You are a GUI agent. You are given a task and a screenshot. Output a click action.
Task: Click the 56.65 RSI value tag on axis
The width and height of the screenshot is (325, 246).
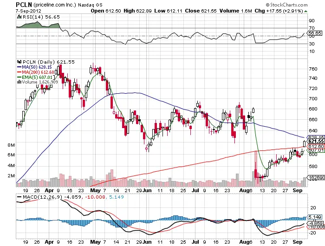(x=315, y=33)
